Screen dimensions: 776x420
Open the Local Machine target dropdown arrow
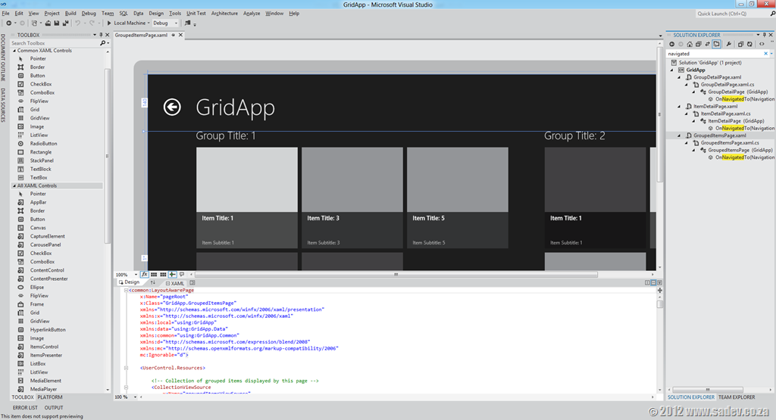tap(149, 23)
